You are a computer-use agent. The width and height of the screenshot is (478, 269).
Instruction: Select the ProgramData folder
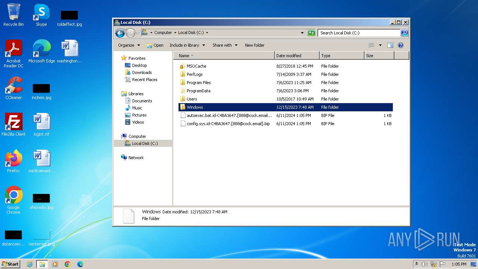[x=286, y=91]
